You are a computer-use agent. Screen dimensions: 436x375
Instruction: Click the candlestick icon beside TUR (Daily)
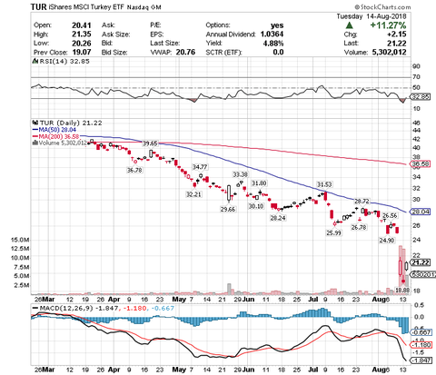[35, 123]
